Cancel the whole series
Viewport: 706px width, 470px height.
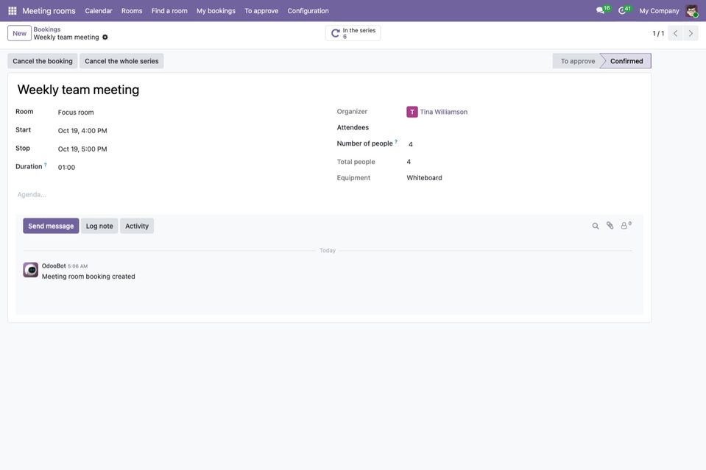coord(121,61)
